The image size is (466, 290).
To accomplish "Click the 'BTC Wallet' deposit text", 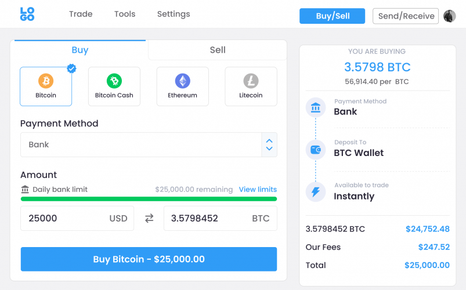I will pos(359,153).
